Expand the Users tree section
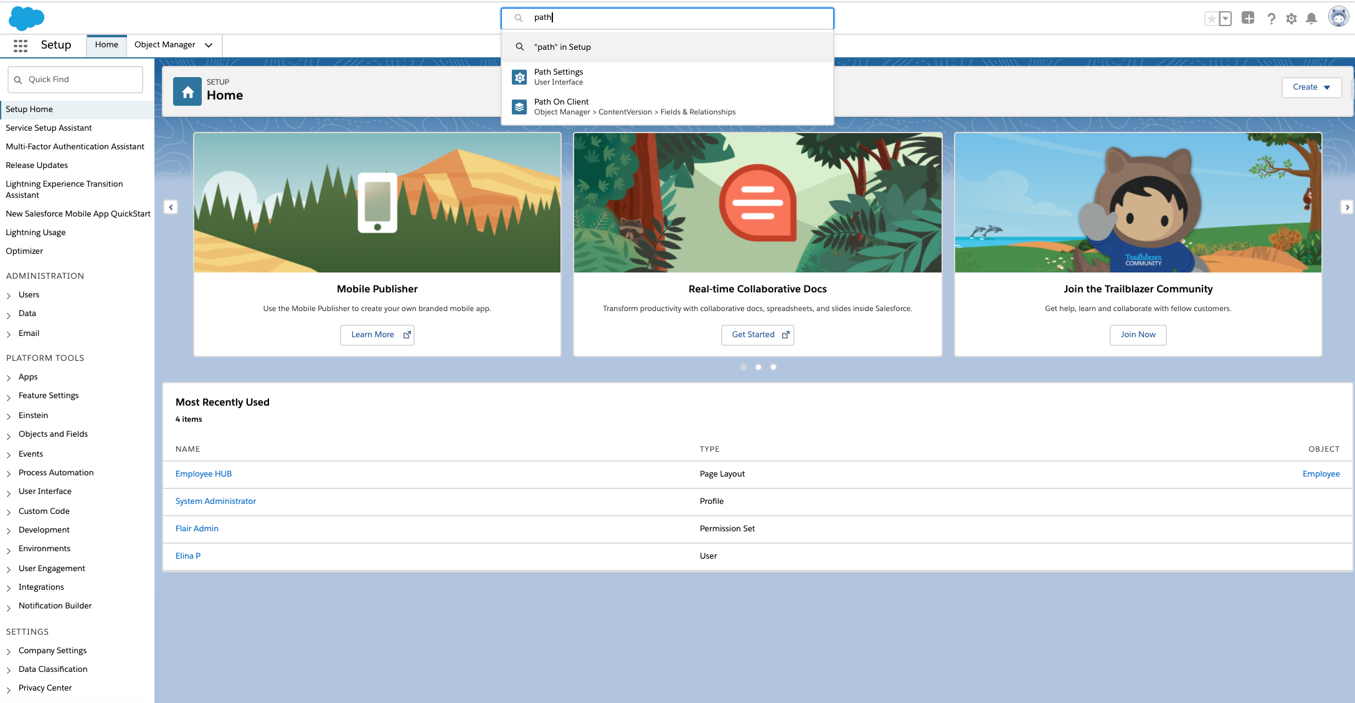This screenshot has width=1355, height=703. point(9,296)
